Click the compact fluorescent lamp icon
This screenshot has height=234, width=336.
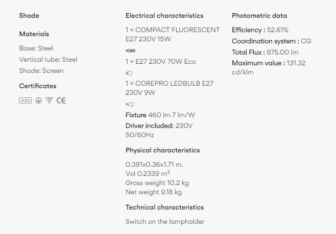point(130,51)
